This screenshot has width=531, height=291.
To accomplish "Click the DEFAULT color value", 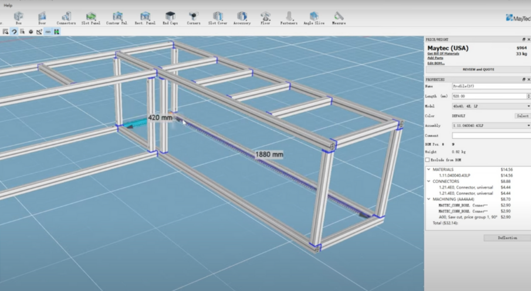I will (458, 116).
